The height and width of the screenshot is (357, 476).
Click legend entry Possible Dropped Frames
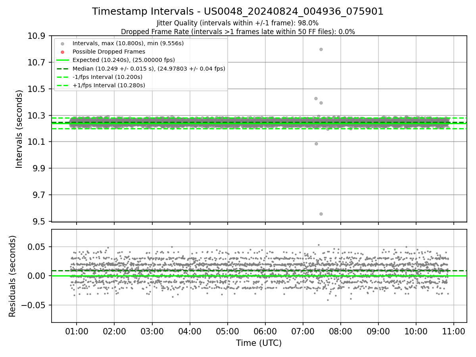tap(109, 52)
